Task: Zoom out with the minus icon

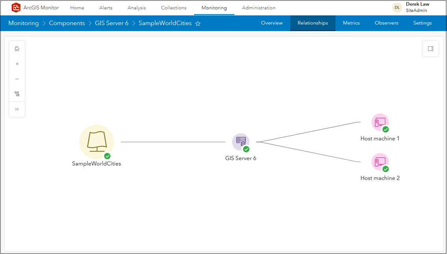Action: tap(17, 79)
